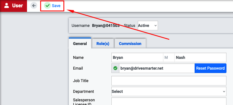Click the Salesperson License ID field
Screen dimensions: 233x105
click(x=169, y=101)
